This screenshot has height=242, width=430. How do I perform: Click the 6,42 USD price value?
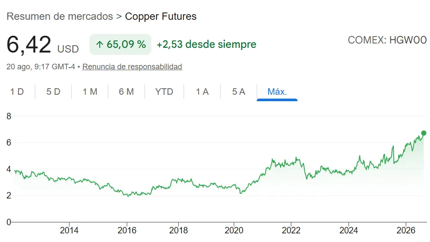pos(43,45)
